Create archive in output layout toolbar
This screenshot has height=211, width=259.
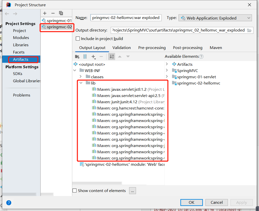(85, 57)
